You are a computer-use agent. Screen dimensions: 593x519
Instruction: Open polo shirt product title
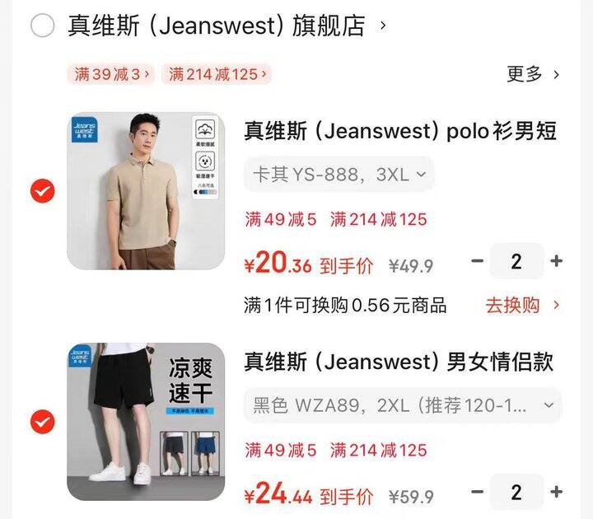pyautogui.click(x=400, y=131)
